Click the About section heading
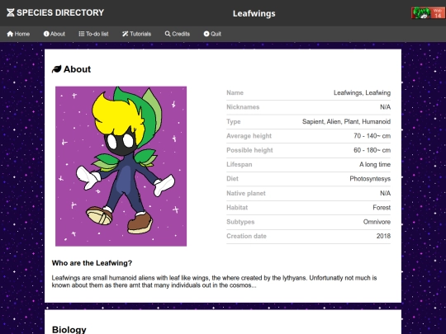 77,69
